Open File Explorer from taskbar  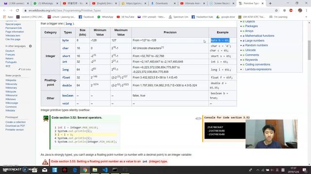[x=95, y=170]
